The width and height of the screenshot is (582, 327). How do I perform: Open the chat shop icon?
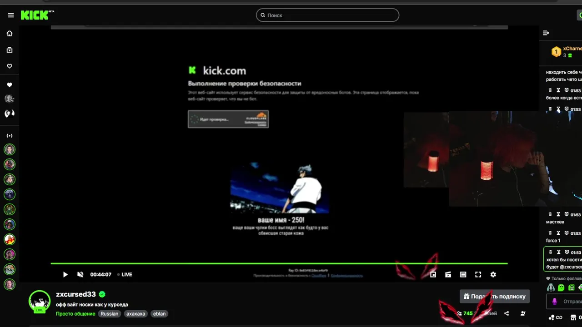[573, 317]
